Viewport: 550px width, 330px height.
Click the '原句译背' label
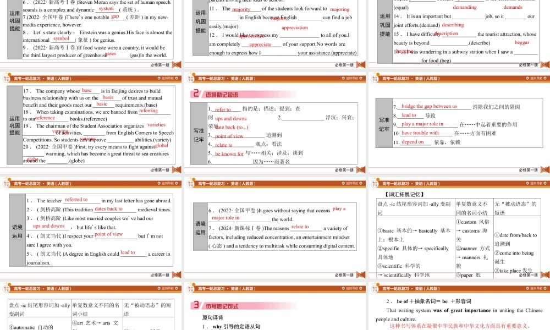point(212,317)
